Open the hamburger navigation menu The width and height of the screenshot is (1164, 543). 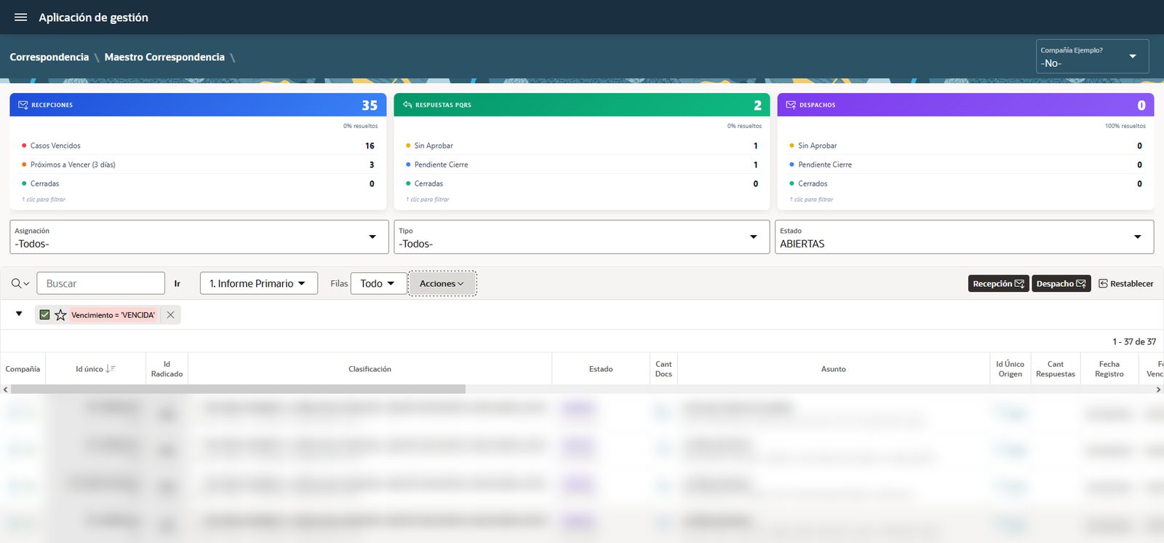click(20, 17)
